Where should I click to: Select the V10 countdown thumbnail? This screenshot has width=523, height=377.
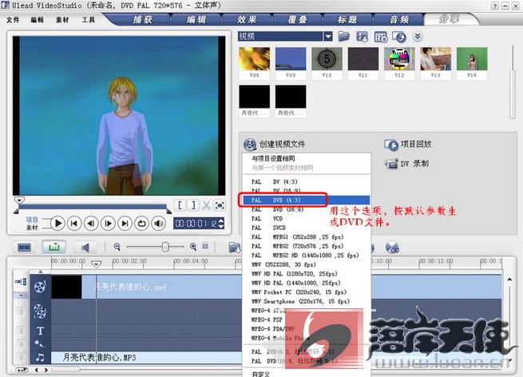[x=327, y=59]
